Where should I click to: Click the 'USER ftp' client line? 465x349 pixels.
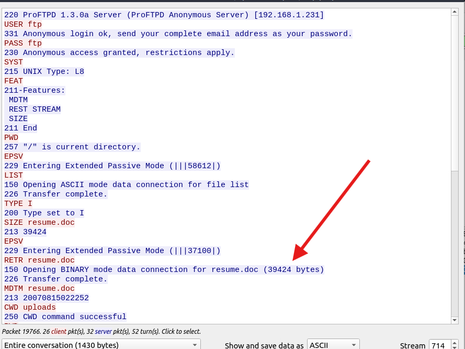(x=23, y=24)
